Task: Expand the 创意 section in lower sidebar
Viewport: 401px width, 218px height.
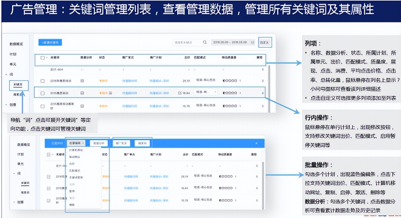Action: point(14,202)
